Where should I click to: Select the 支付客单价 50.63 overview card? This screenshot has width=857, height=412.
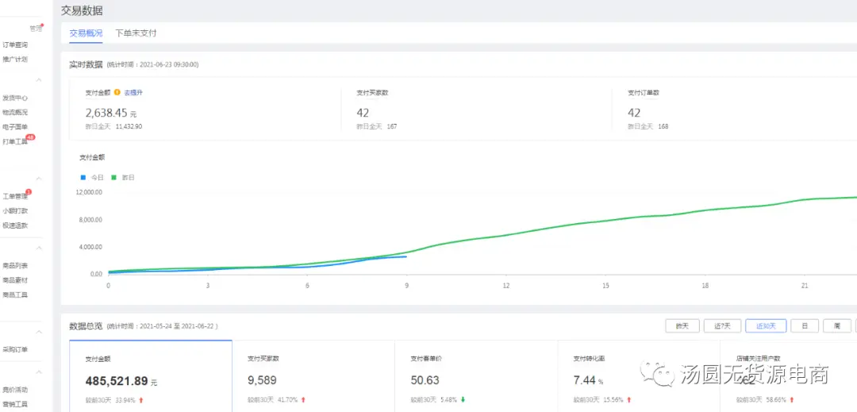coord(476,376)
